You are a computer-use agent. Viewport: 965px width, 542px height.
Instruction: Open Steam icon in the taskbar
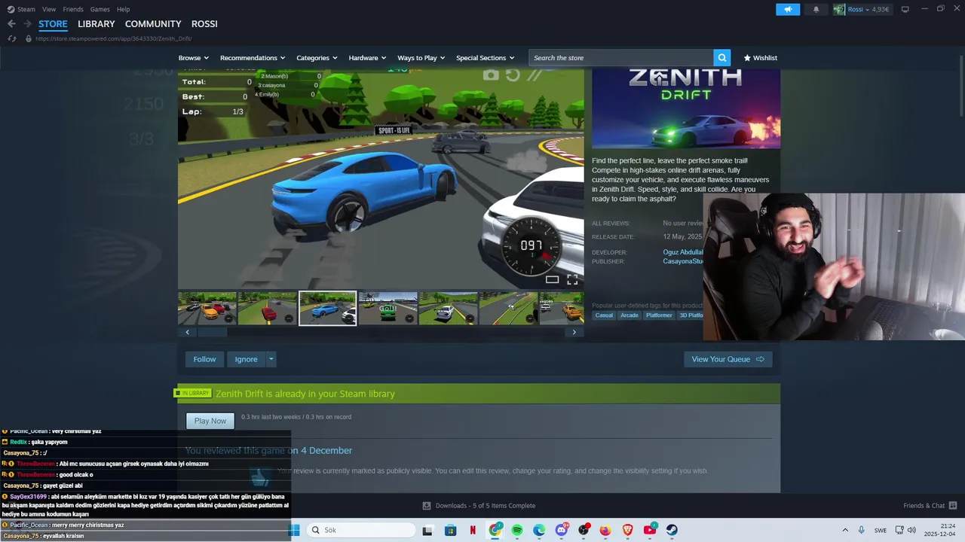pyautogui.click(x=672, y=530)
